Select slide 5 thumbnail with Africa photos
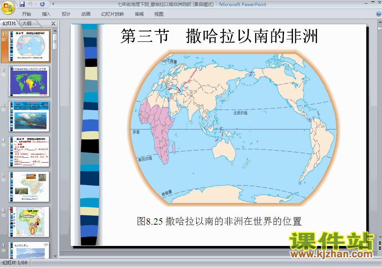Screen dimensions: 382x268 coord(29,187)
